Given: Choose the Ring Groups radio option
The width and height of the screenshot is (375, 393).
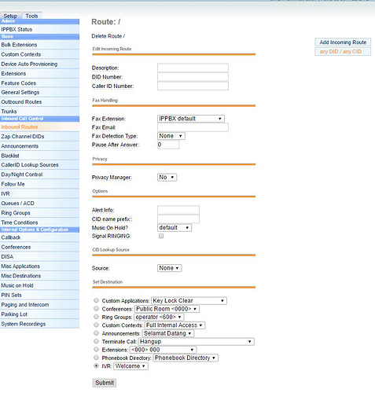Looking at the screenshot, I should coord(97,317).
